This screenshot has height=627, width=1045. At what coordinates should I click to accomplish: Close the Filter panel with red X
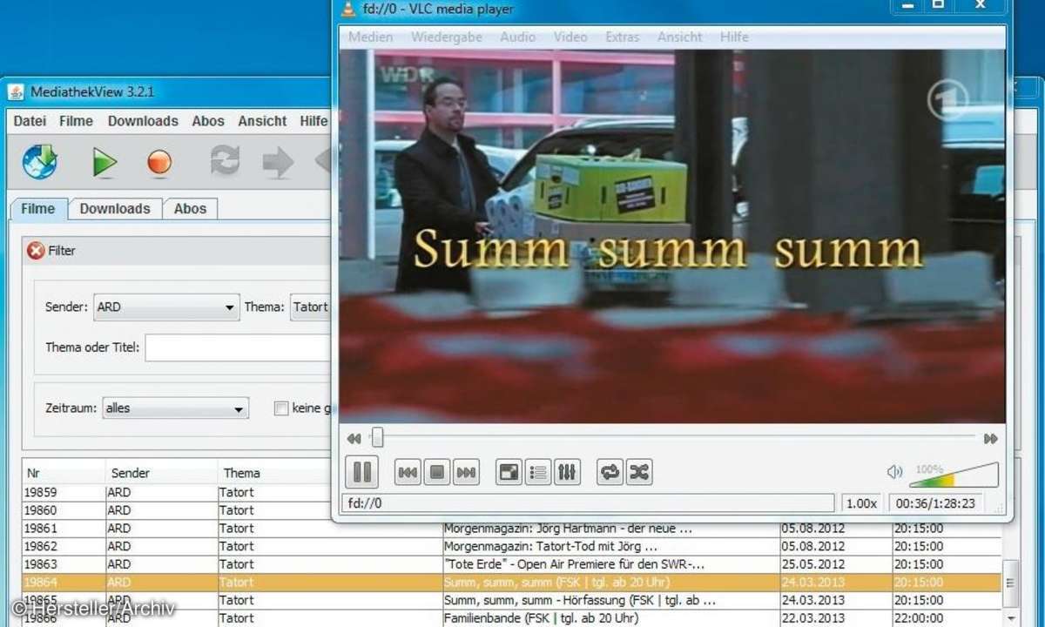(36, 251)
